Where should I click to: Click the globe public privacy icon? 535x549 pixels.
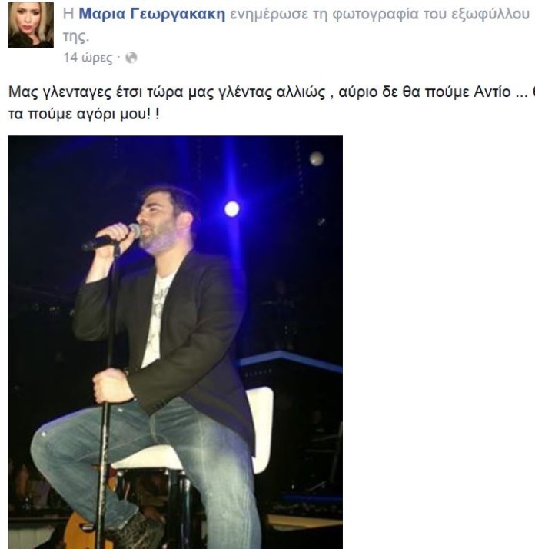131,58
